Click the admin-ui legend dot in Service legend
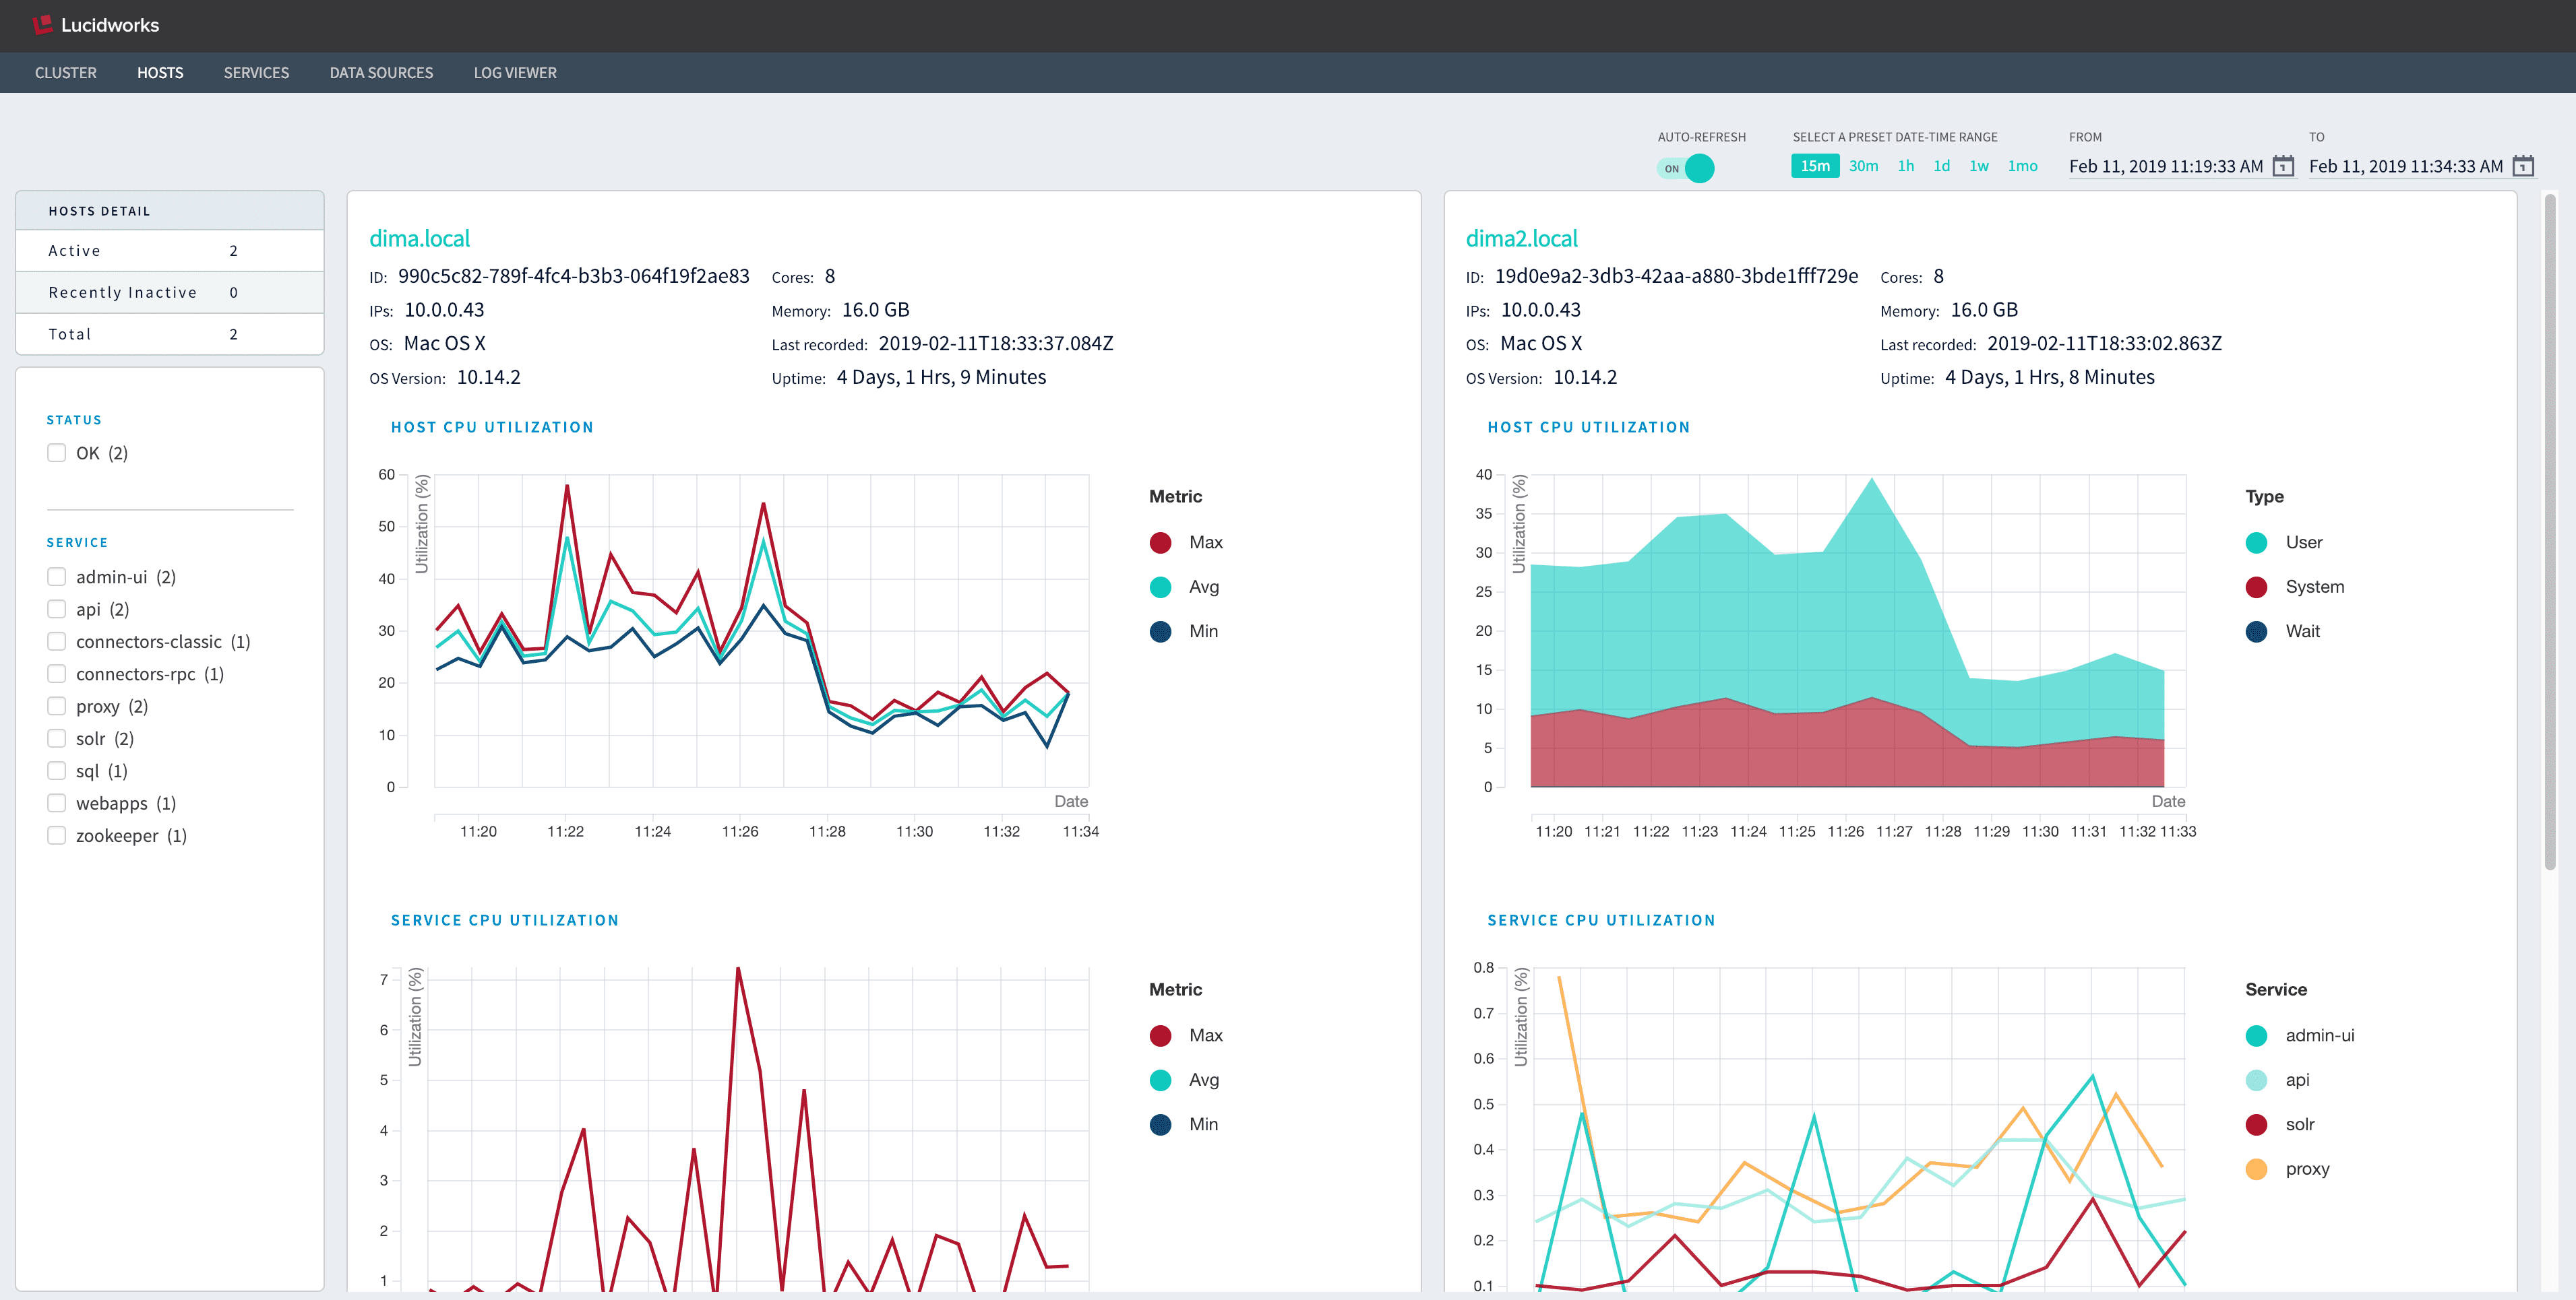 [x=2256, y=1036]
